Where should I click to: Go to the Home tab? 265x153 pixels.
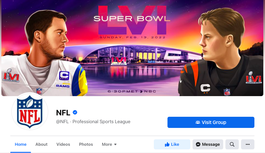coord(21,144)
